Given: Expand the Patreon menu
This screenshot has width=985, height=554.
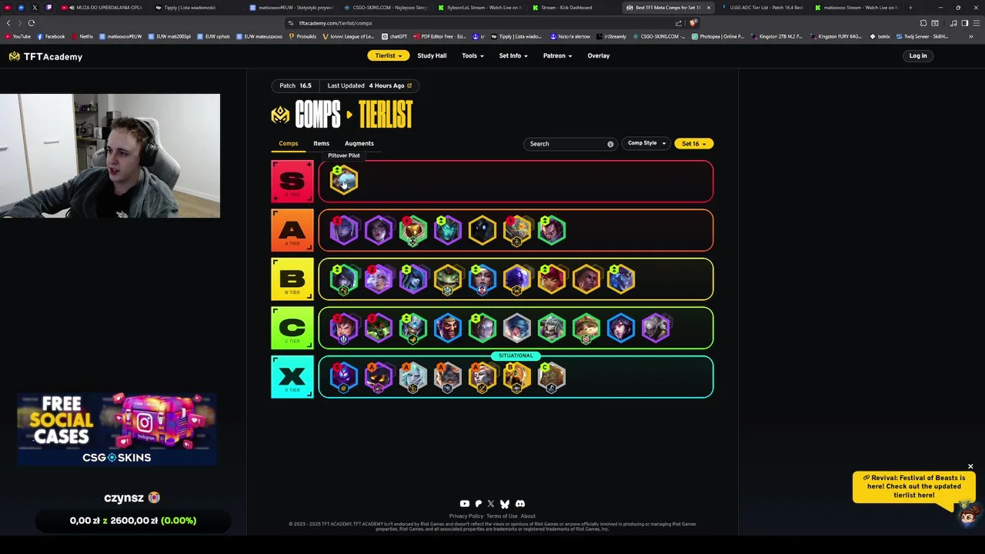Looking at the screenshot, I should 557,55.
